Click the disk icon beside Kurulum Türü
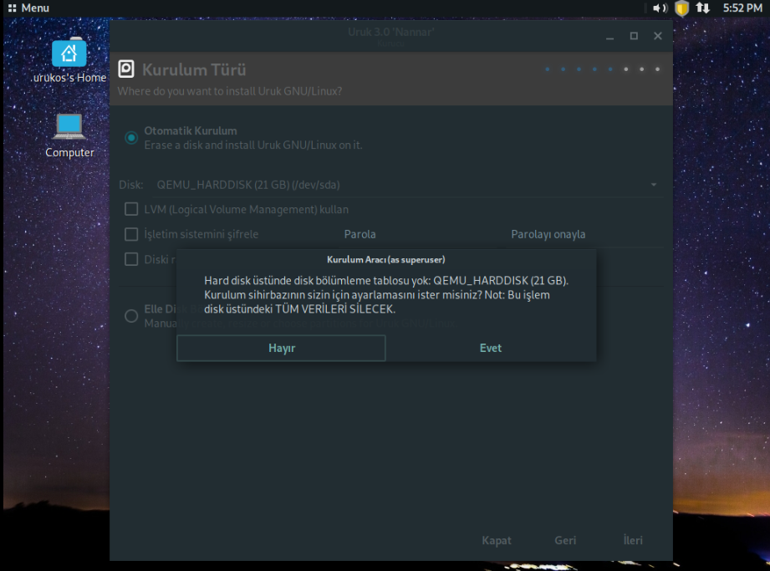Screen dimensions: 770x571 126,69
